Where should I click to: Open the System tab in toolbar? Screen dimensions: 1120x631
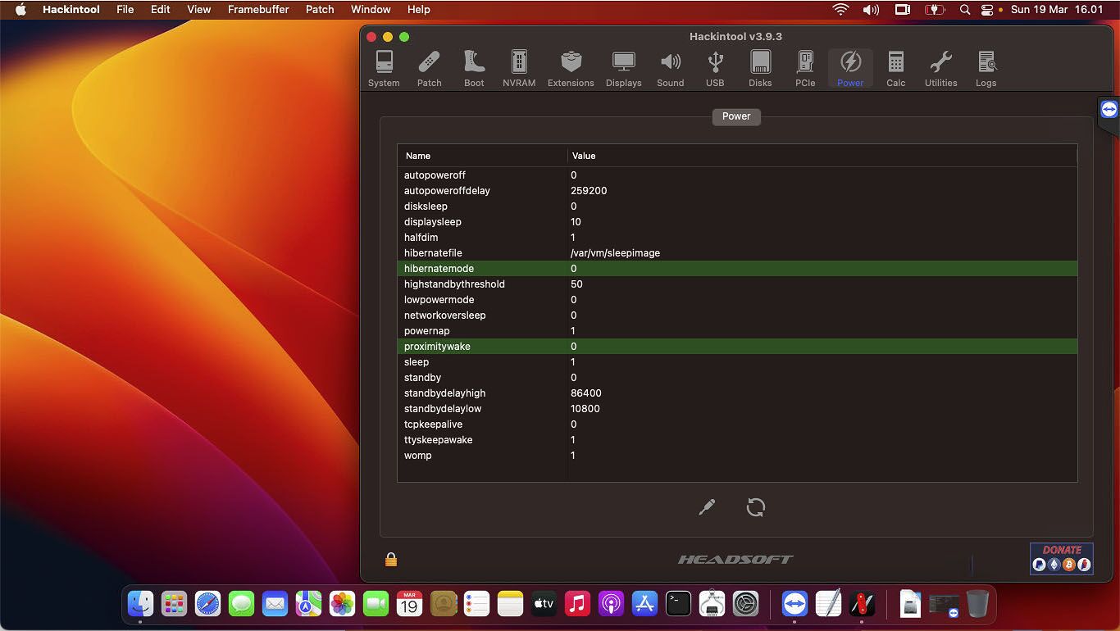(x=384, y=69)
